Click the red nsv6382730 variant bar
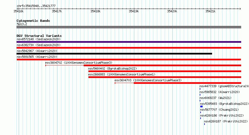Image resolution: width=249 pixels, height=135 pixels. click(129, 48)
